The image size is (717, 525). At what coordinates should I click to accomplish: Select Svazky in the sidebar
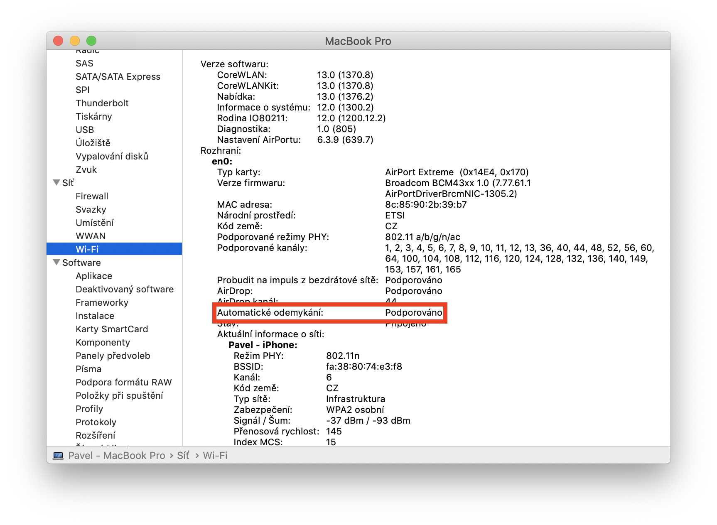coord(91,209)
